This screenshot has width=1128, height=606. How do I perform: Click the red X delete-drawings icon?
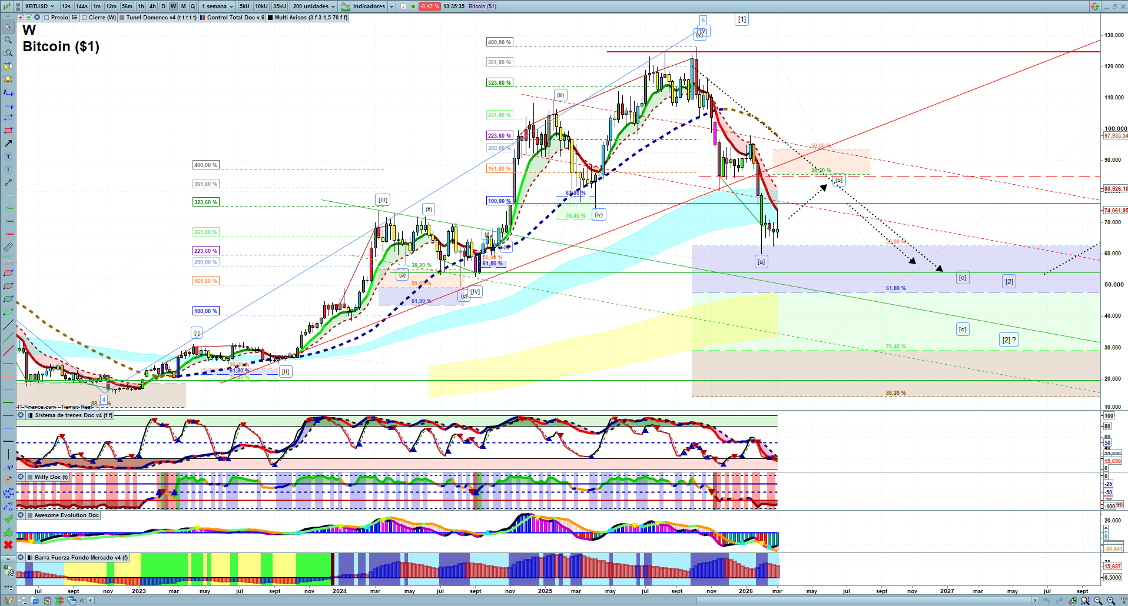[8, 545]
